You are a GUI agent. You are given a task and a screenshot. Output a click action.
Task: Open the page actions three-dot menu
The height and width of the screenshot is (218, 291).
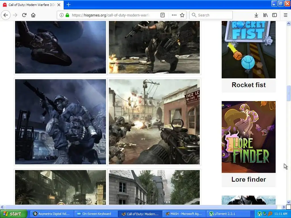pos(174,15)
